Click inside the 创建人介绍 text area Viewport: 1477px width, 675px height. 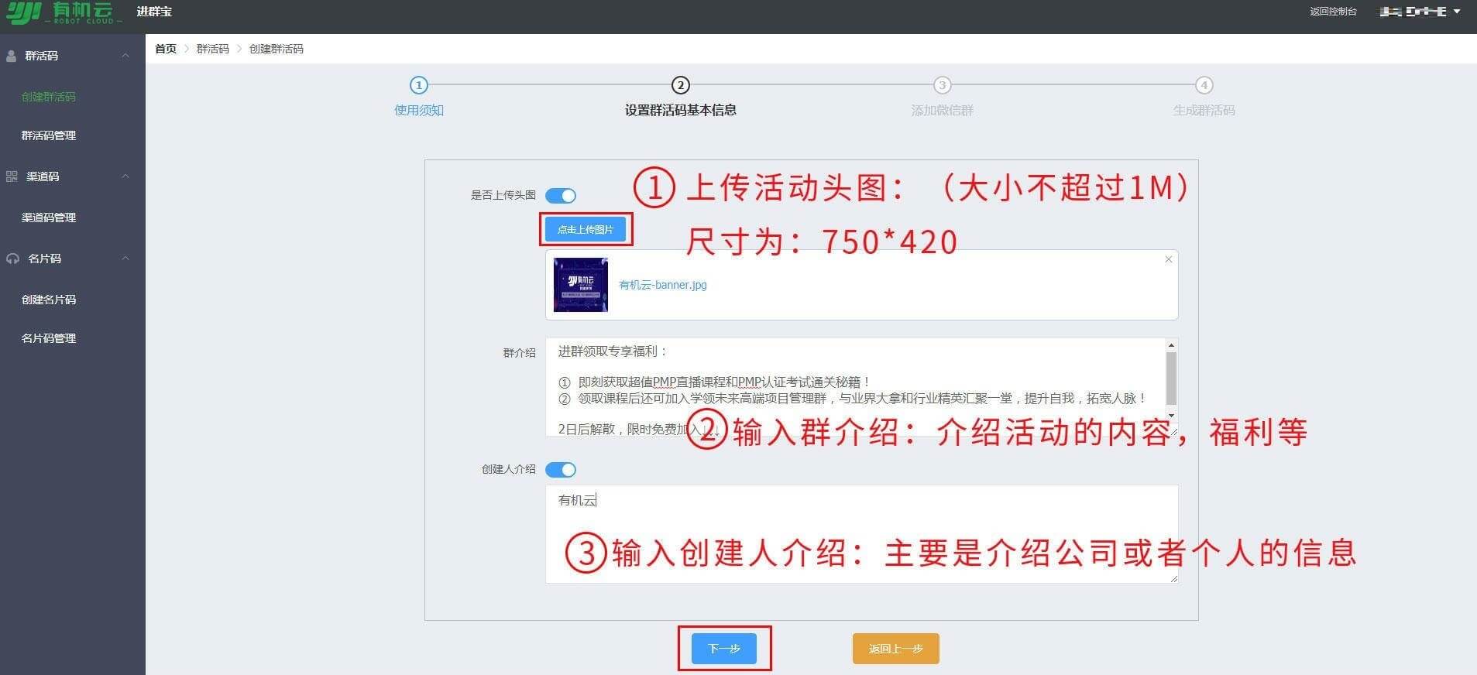pyautogui.click(x=862, y=534)
